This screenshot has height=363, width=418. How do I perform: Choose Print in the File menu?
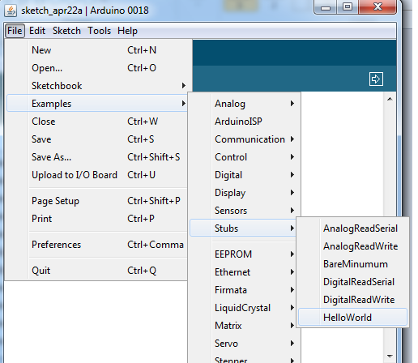[97, 219]
